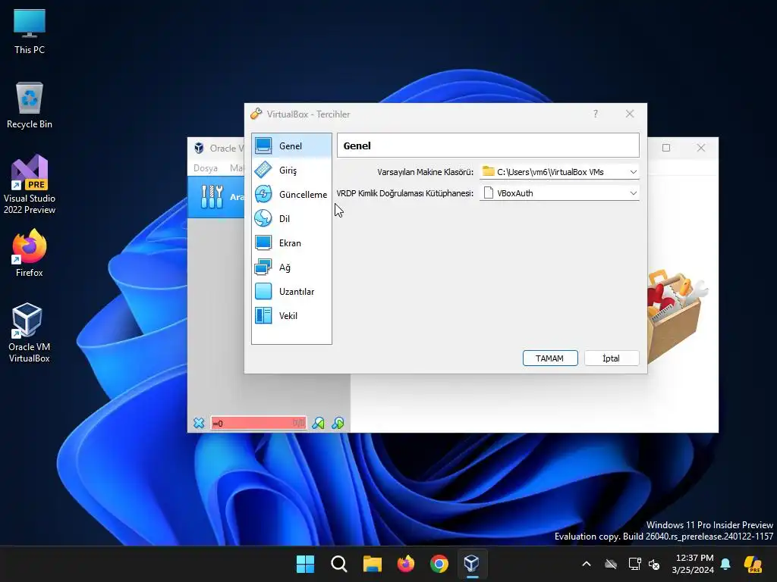Click the Copilot preview icon on the taskbar
The image size is (777, 582).
click(x=753, y=564)
